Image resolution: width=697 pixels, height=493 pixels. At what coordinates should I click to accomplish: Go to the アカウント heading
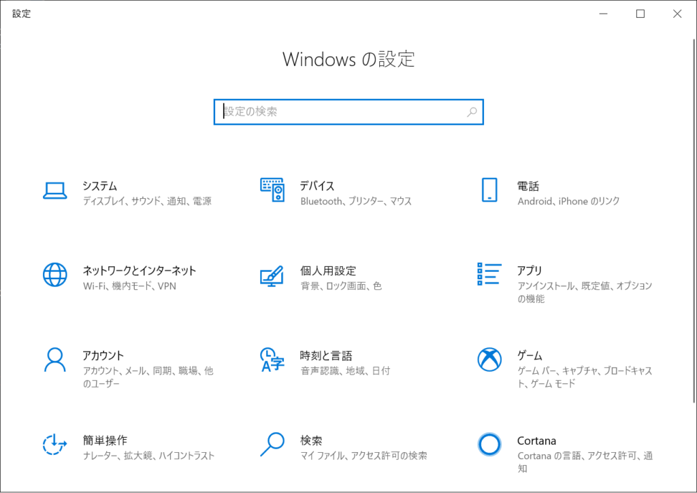(x=103, y=355)
